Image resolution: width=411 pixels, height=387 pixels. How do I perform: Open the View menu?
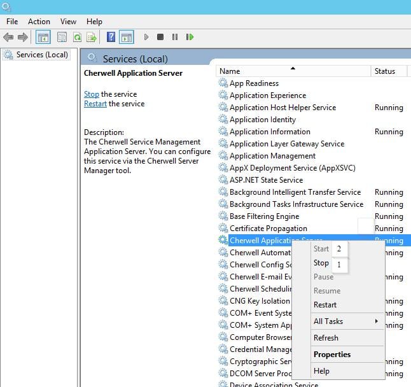coord(68,22)
